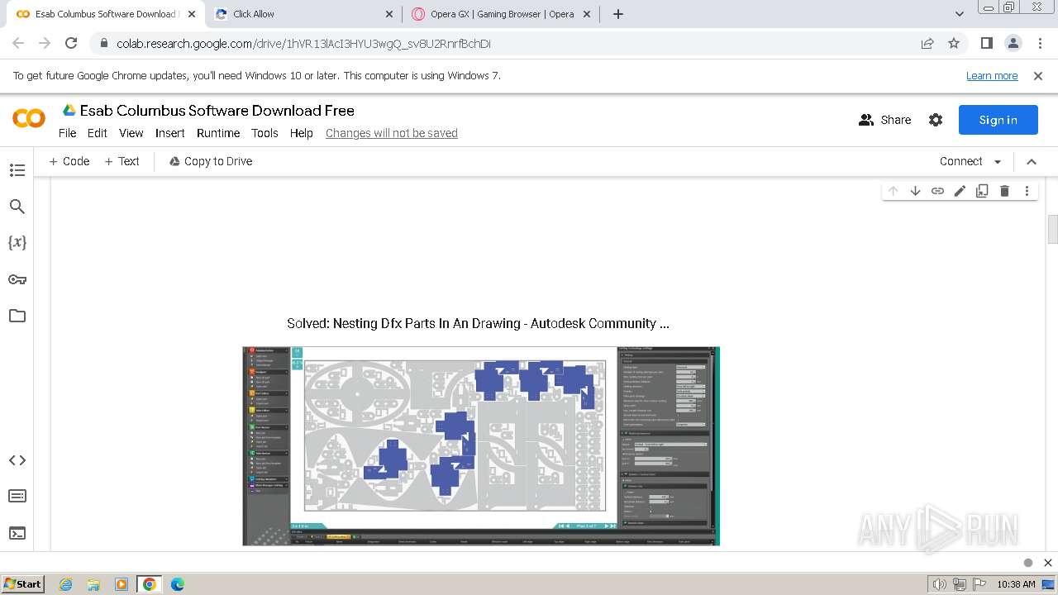Screen dimensions: 1058x595
Task: Click the notebook title text
Action: [x=217, y=110]
